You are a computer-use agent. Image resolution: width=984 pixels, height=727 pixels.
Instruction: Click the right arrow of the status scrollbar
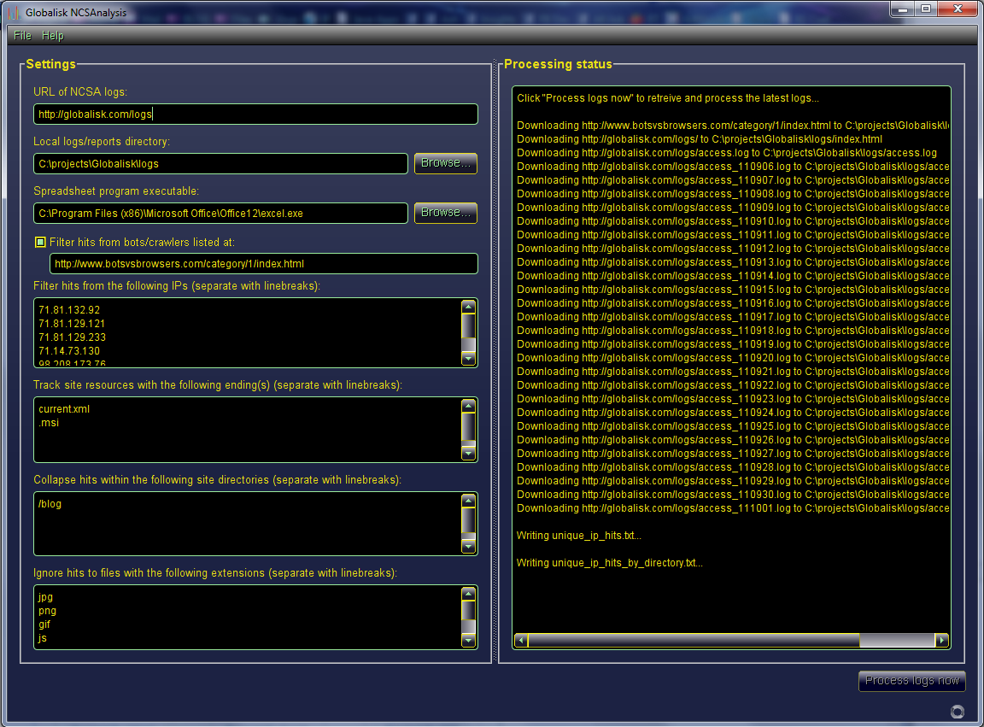[942, 639]
